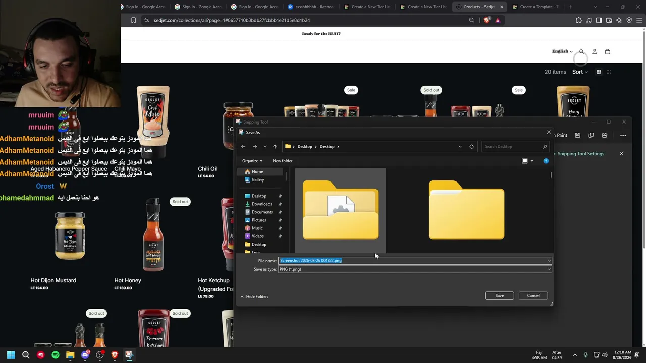
Task: Select Gallery in the navigation pane
Action: pos(257,180)
